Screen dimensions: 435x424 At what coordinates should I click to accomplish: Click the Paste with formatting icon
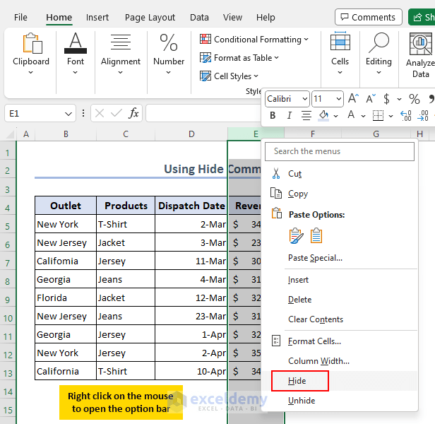click(296, 236)
